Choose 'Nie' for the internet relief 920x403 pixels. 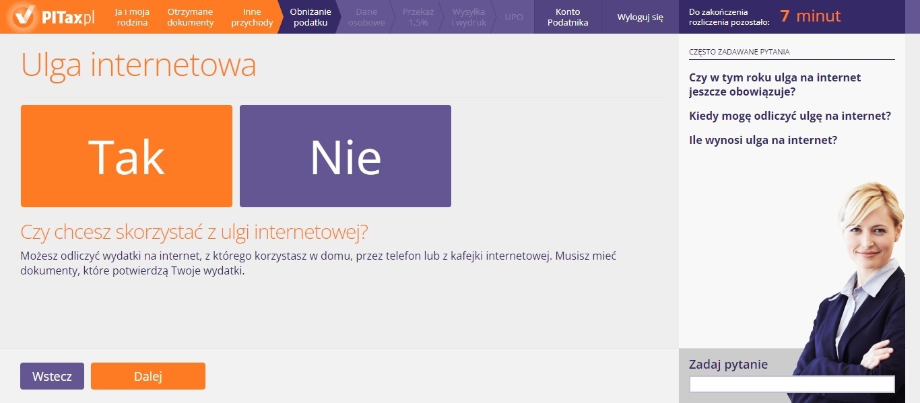(x=346, y=156)
